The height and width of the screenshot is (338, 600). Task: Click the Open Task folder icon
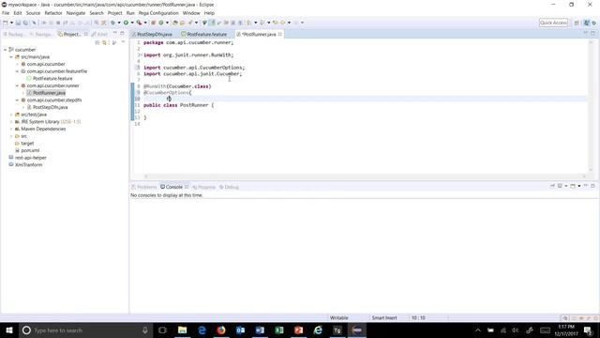coord(183,23)
